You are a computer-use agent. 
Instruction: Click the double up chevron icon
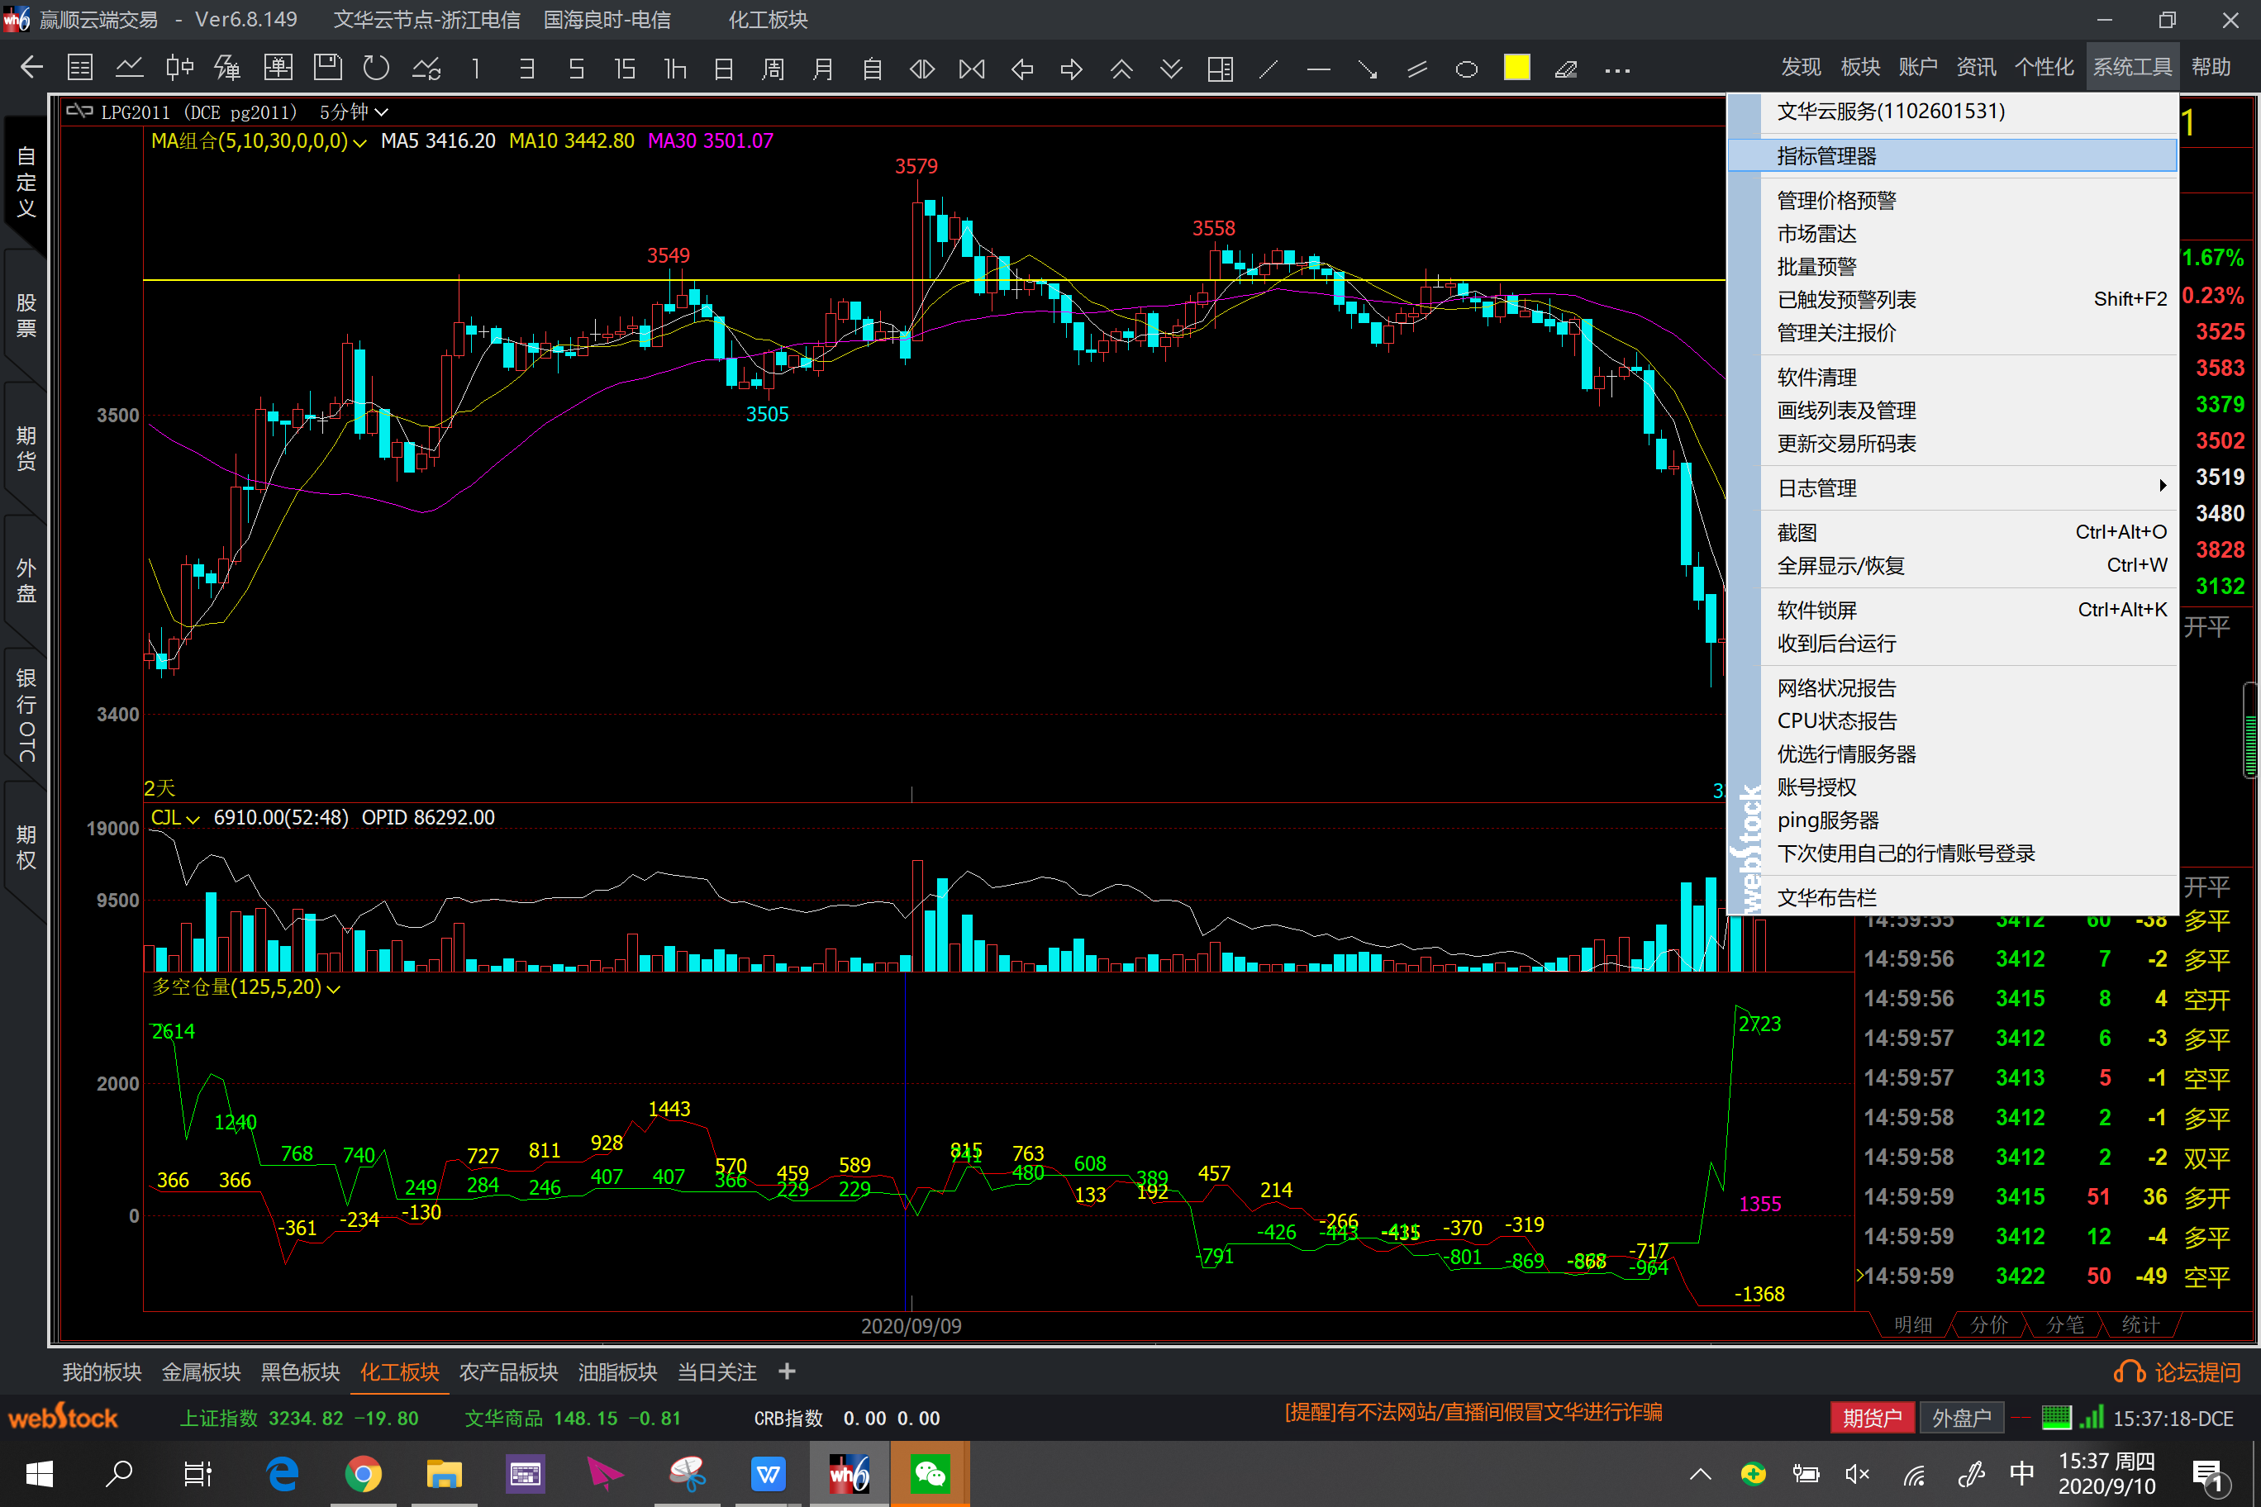[x=1121, y=69]
